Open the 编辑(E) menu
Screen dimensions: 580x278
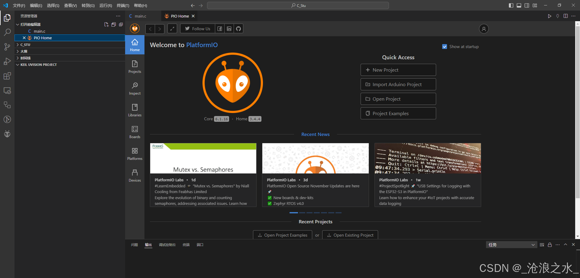tap(36, 5)
